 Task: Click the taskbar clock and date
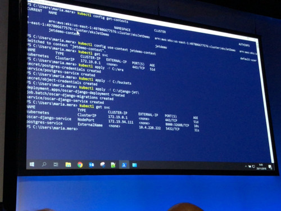(x=261, y=167)
